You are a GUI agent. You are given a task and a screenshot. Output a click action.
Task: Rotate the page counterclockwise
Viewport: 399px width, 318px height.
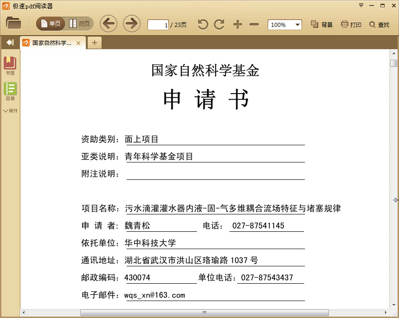pyautogui.click(x=202, y=24)
